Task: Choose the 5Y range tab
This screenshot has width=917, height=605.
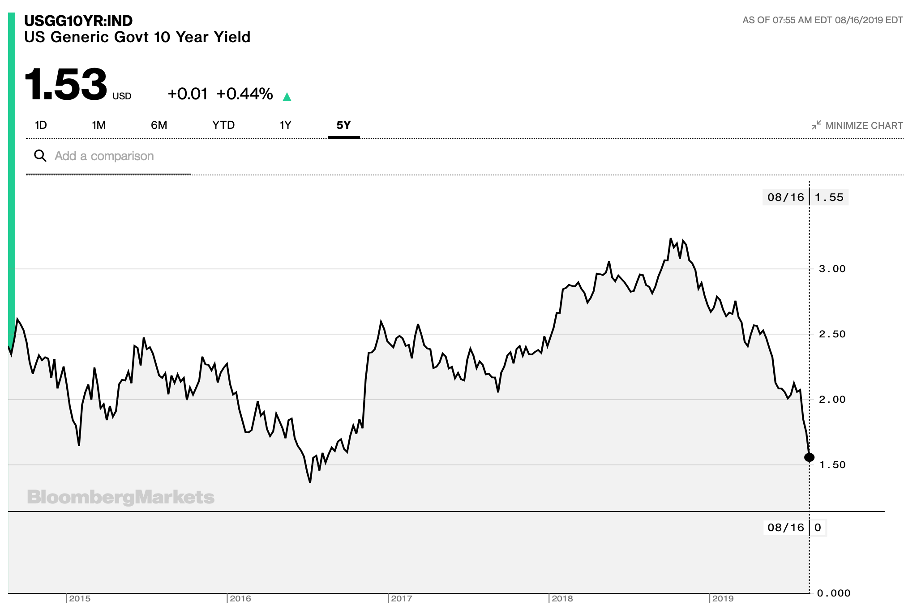Action: (343, 125)
